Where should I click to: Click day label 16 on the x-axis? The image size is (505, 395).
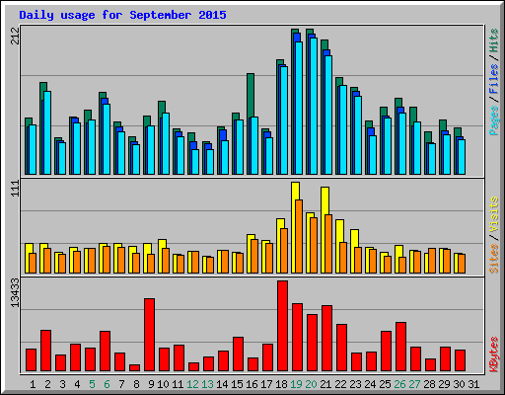252,384
